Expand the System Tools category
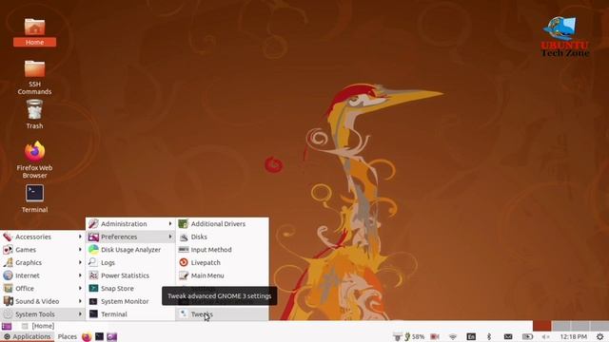Image resolution: width=609 pixels, height=342 pixels. [43, 314]
